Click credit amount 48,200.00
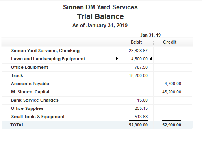The image size is (202, 146). coord(172,92)
